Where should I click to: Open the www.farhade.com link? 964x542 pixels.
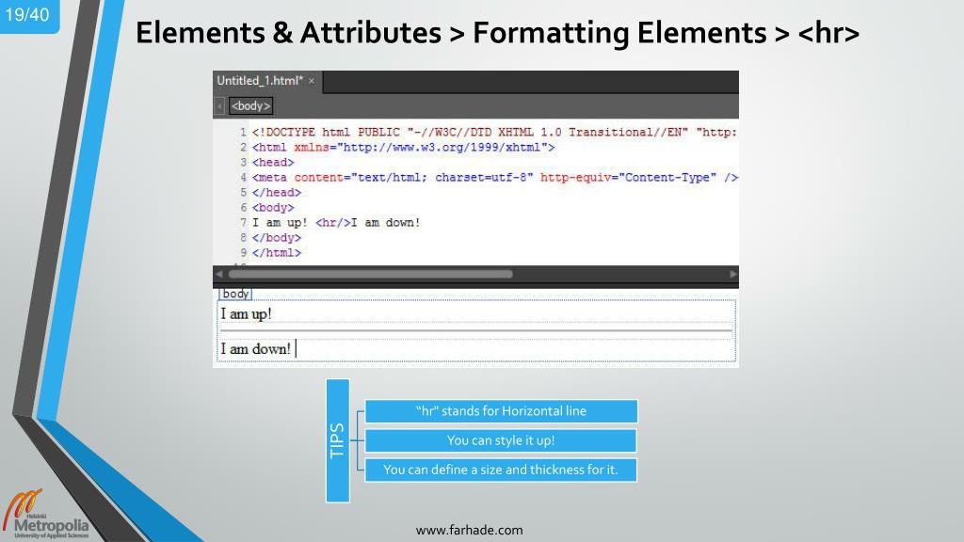tap(469, 530)
